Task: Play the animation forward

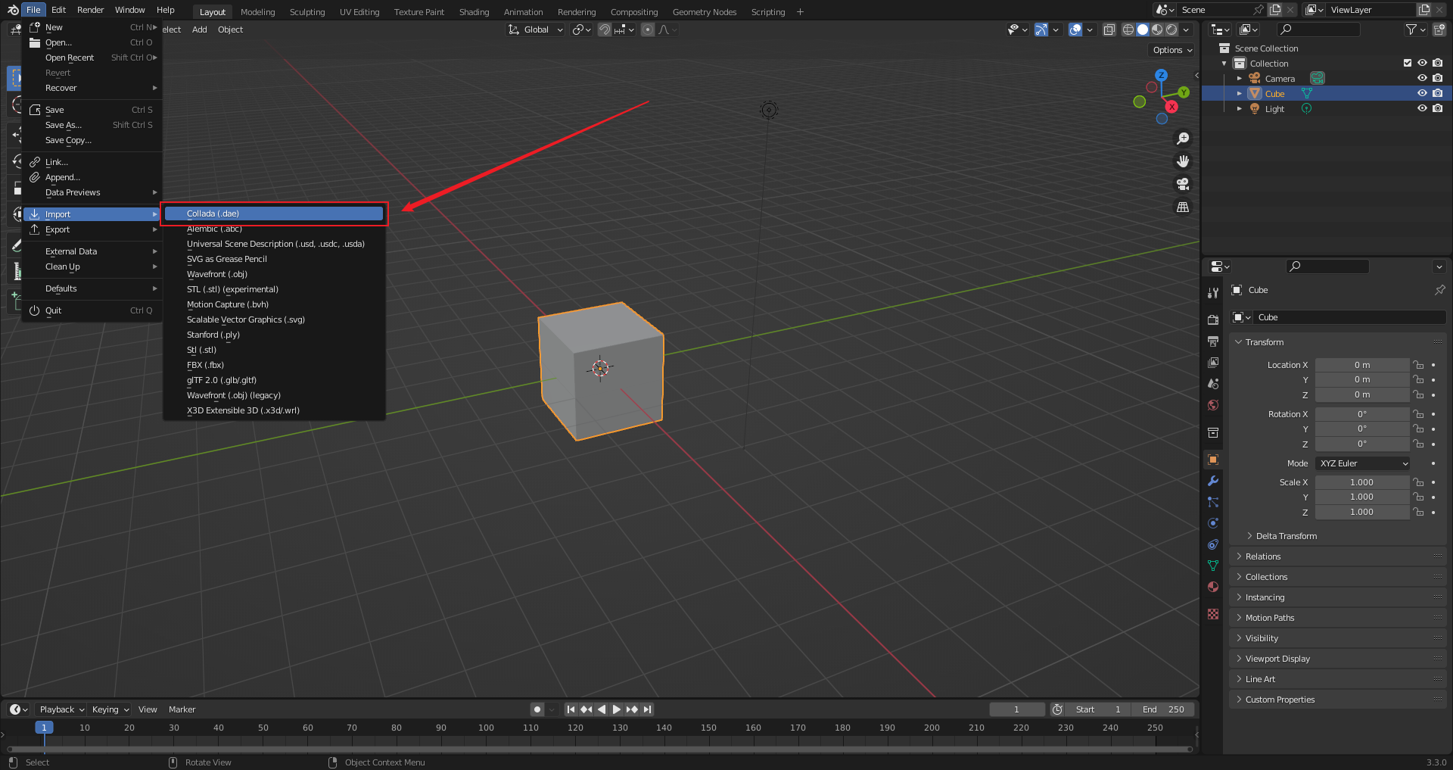Action: (617, 709)
